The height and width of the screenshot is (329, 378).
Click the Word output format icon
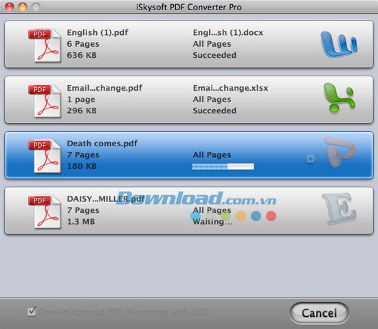pyautogui.click(x=339, y=45)
